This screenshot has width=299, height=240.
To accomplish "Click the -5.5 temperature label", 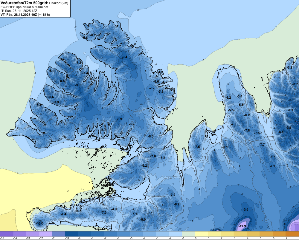I will [x=231, y=110].
